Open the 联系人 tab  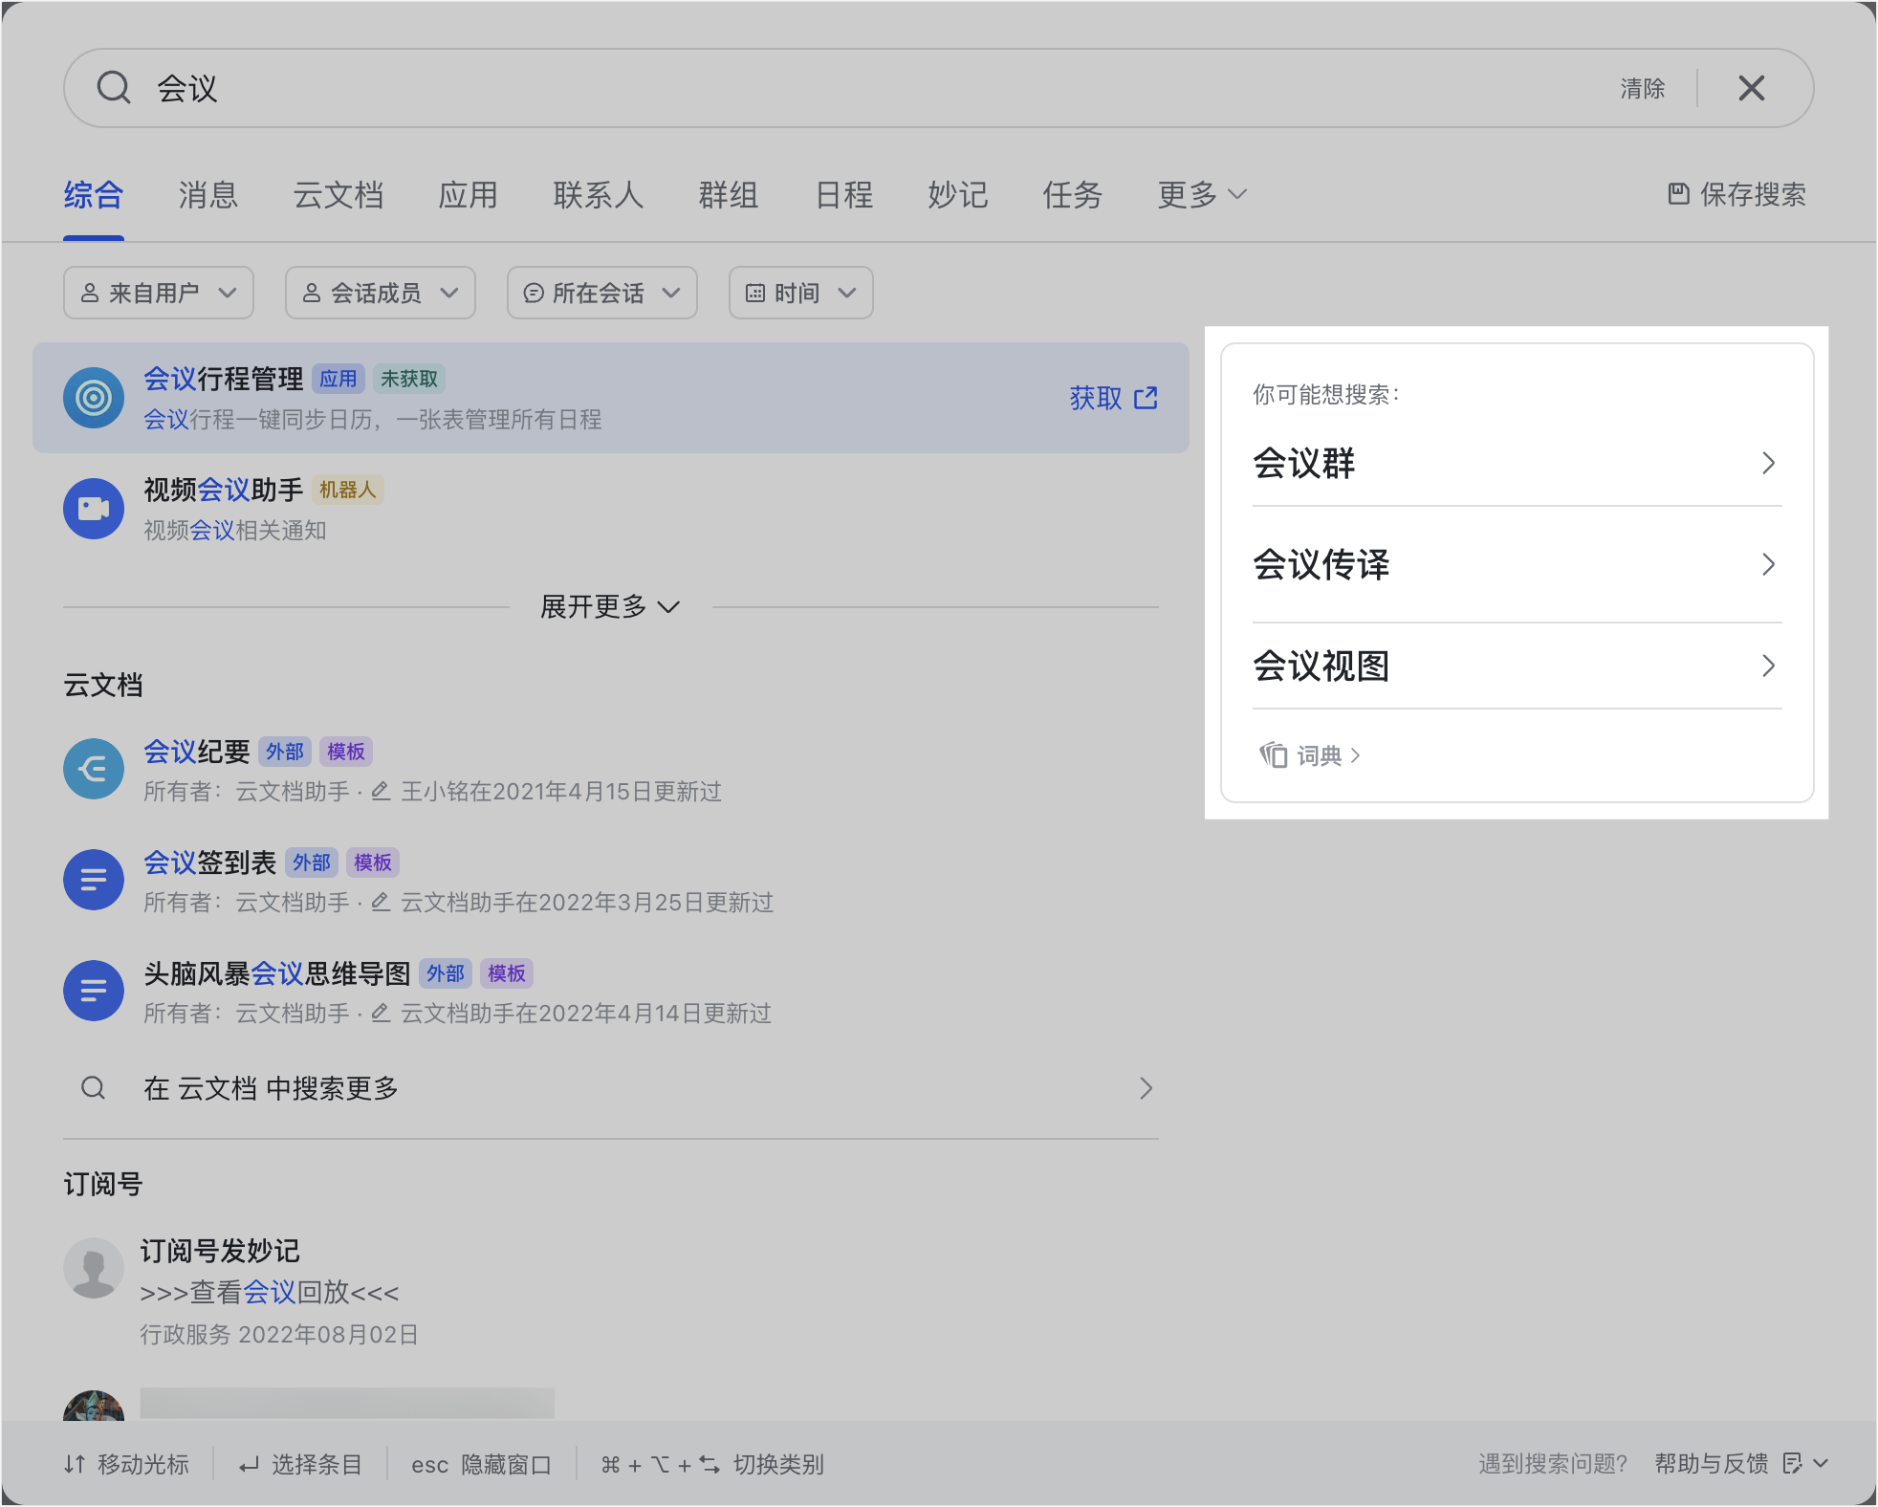598,195
